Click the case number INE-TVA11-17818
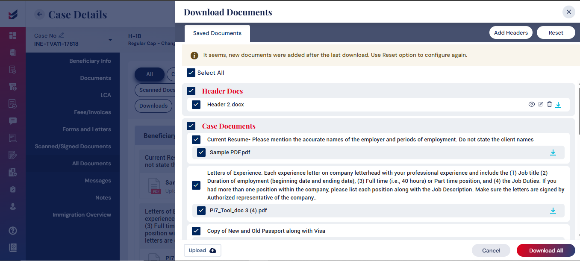Viewport: 580px width, 261px height. (x=56, y=44)
